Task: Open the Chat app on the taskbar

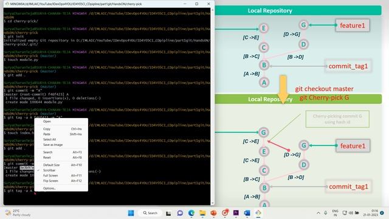Action: (180, 213)
